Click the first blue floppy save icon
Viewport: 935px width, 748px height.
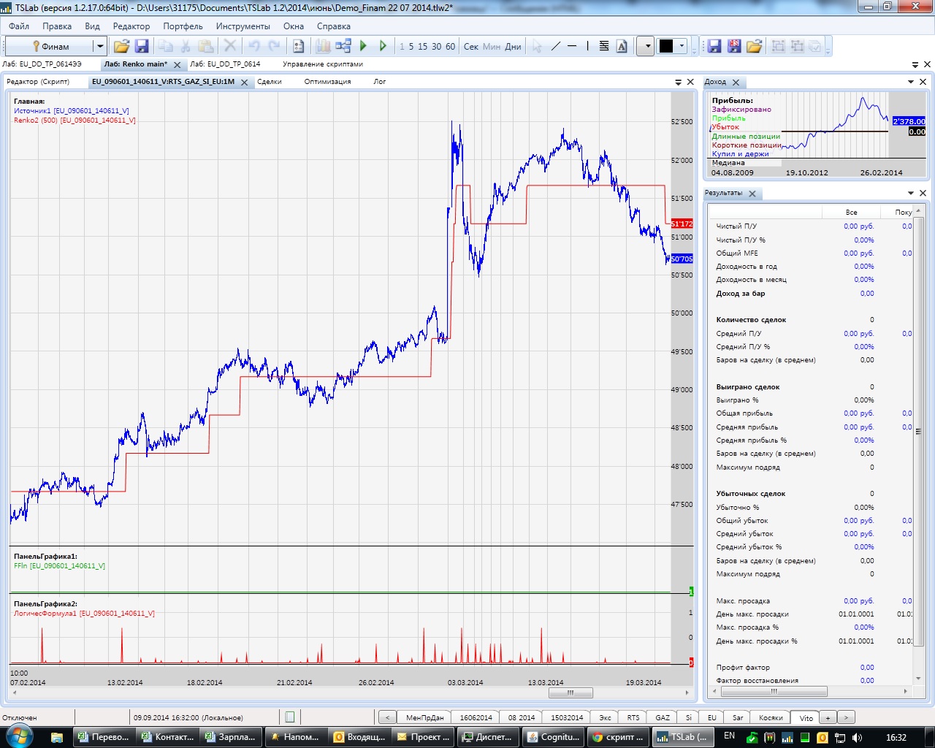(x=142, y=46)
